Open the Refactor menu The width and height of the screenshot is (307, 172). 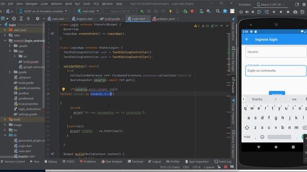tap(57, 4)
